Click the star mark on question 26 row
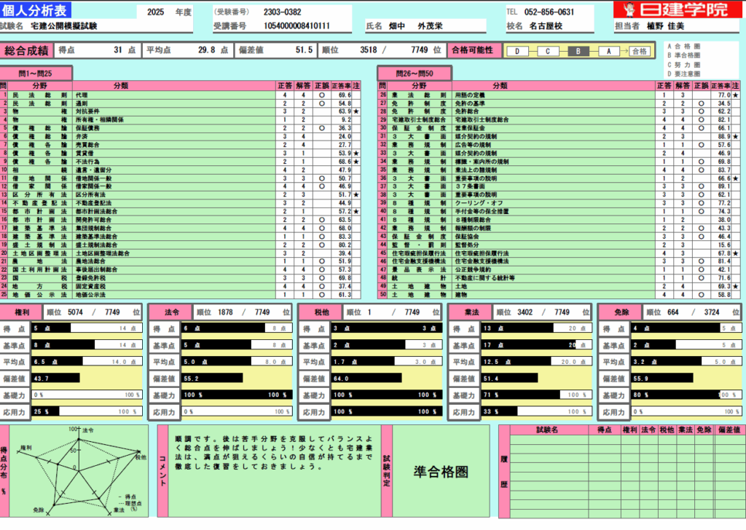Image resolution: width=746 pixels, height=530 pixels. [735, 95]
